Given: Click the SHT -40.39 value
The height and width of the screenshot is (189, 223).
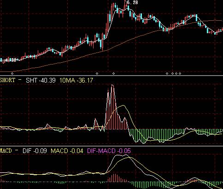Looking at the screenshot, I should coord(41,80).
